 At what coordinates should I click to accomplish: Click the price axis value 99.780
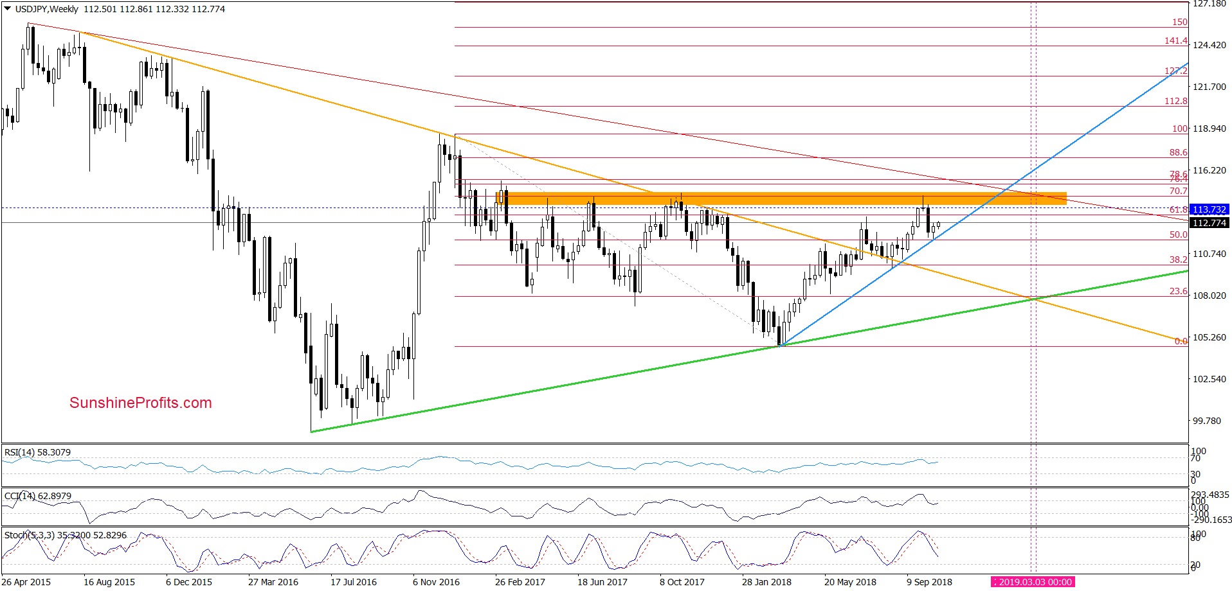(1207, 421)
